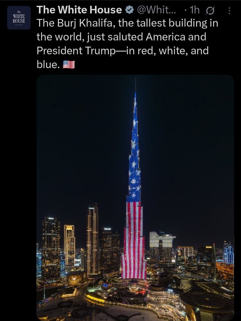Viewport: 241px width, 321px height.
Task: Click the blue verified badge
Action: point(129,10)
